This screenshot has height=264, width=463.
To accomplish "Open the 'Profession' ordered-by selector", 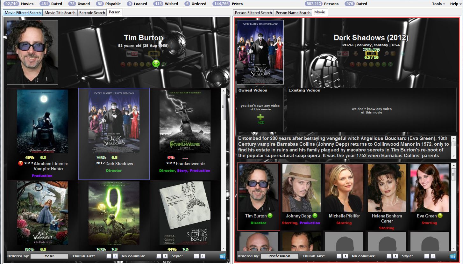I will 280,256.
